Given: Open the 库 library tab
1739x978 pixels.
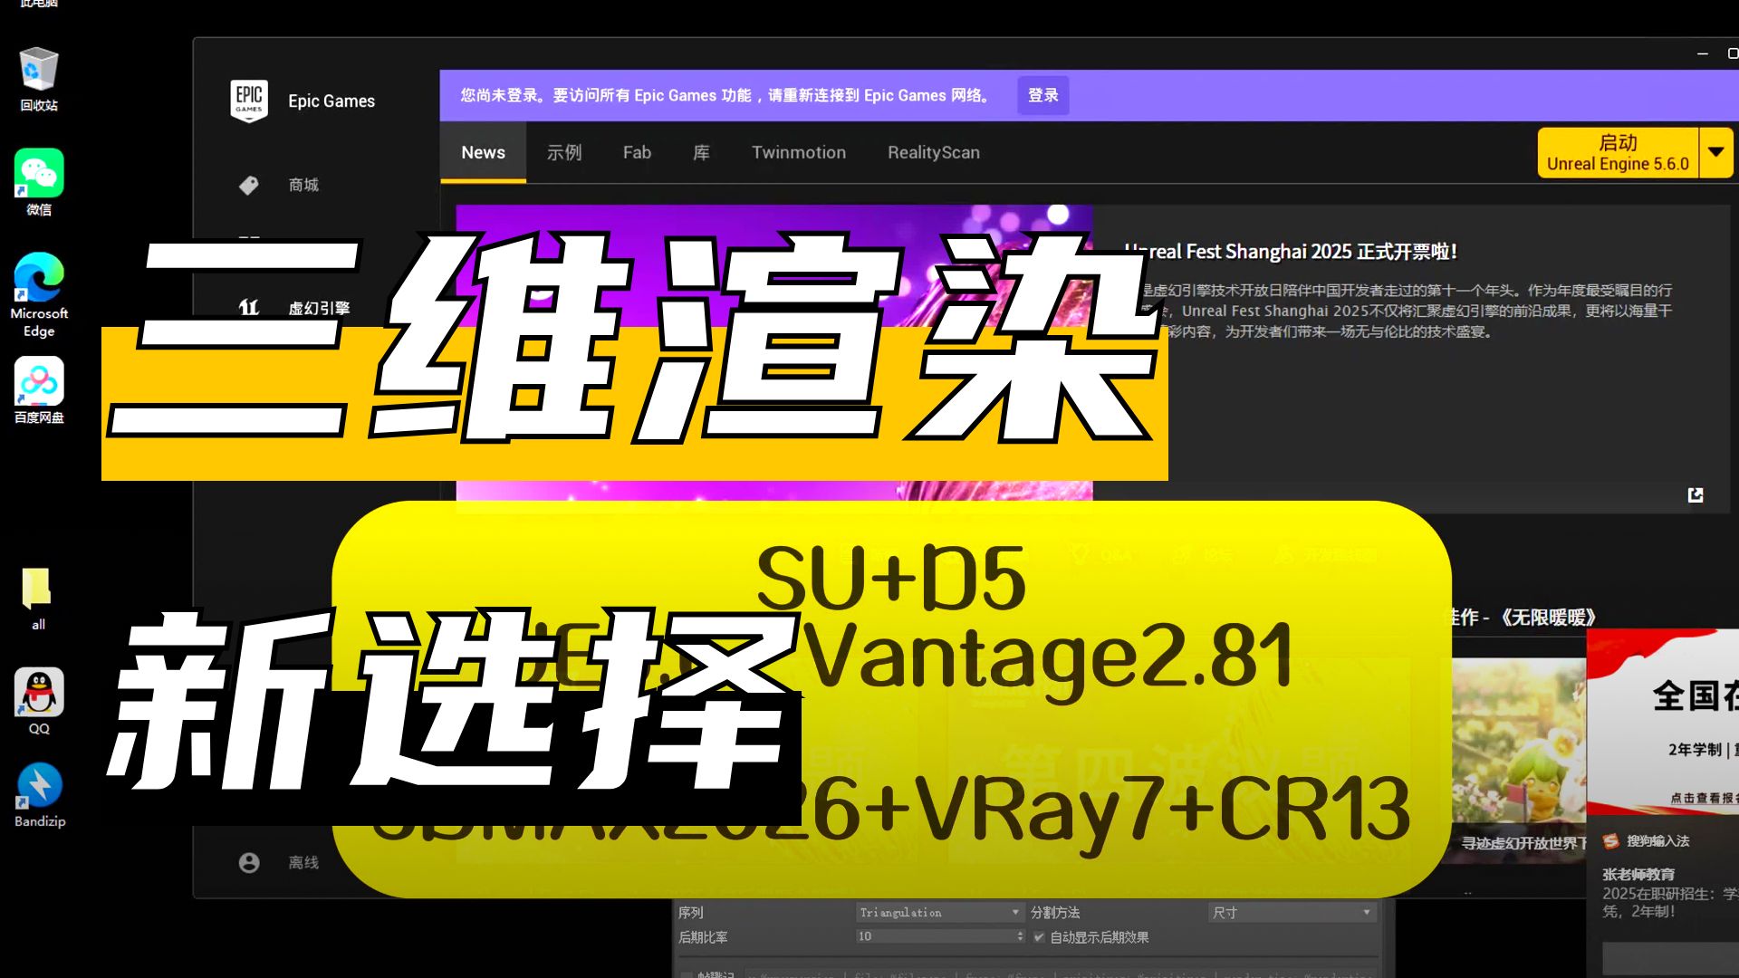Looking at the screenshot, I should (x=701, y=152).
